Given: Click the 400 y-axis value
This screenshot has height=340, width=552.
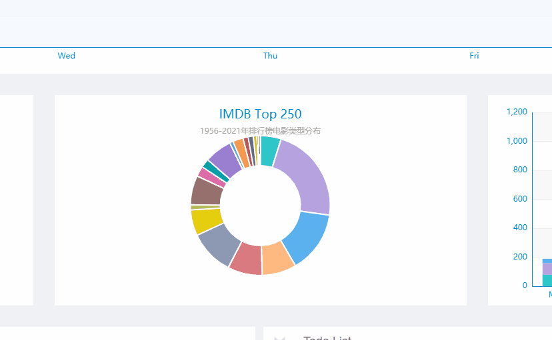Looking at the screenshot, I should (520, 228).
